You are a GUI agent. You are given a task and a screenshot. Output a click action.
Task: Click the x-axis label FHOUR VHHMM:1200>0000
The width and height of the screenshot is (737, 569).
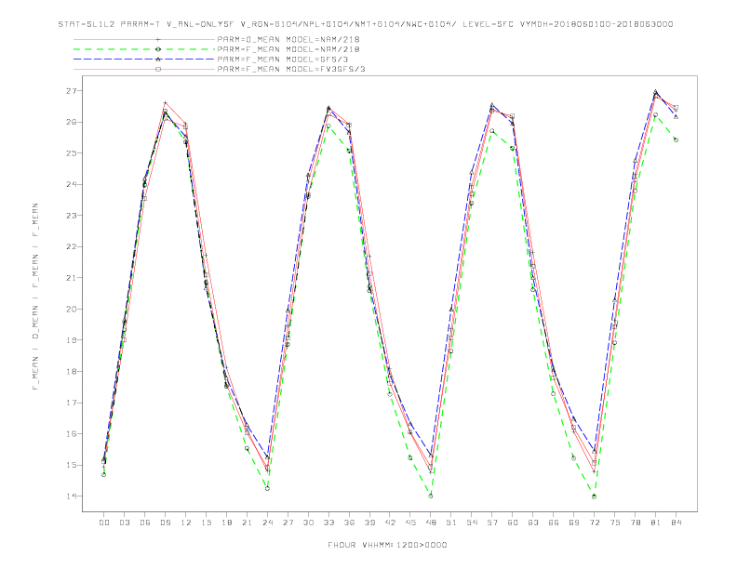pos(387,545)
